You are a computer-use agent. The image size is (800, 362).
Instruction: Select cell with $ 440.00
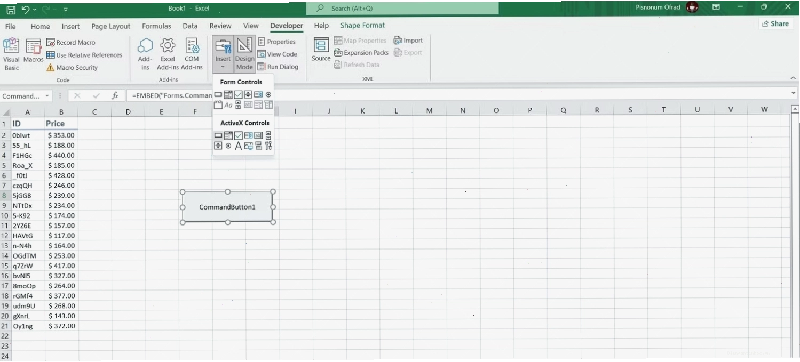(61, 156)
